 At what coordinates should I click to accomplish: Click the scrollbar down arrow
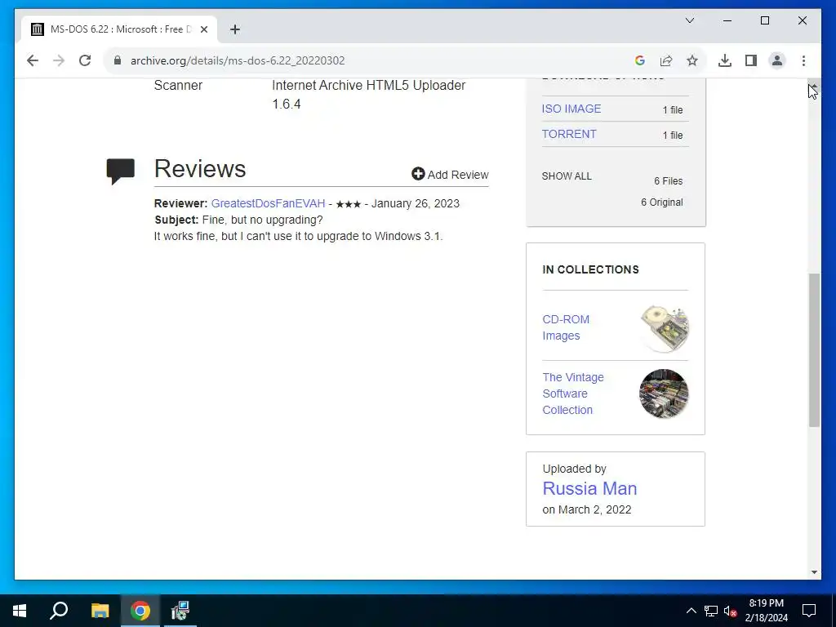(x=814, y=572)
